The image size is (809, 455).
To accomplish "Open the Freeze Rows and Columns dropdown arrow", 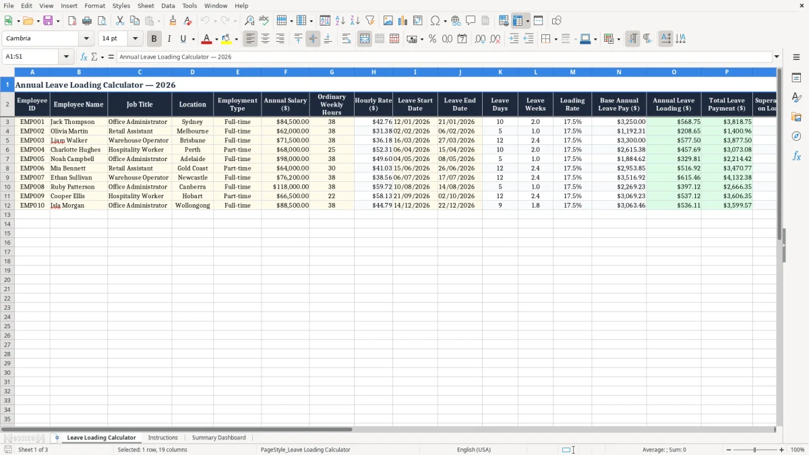I will click(527, 21).
